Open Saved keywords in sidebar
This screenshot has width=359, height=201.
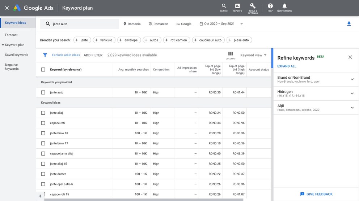click(x=17, y=55)
